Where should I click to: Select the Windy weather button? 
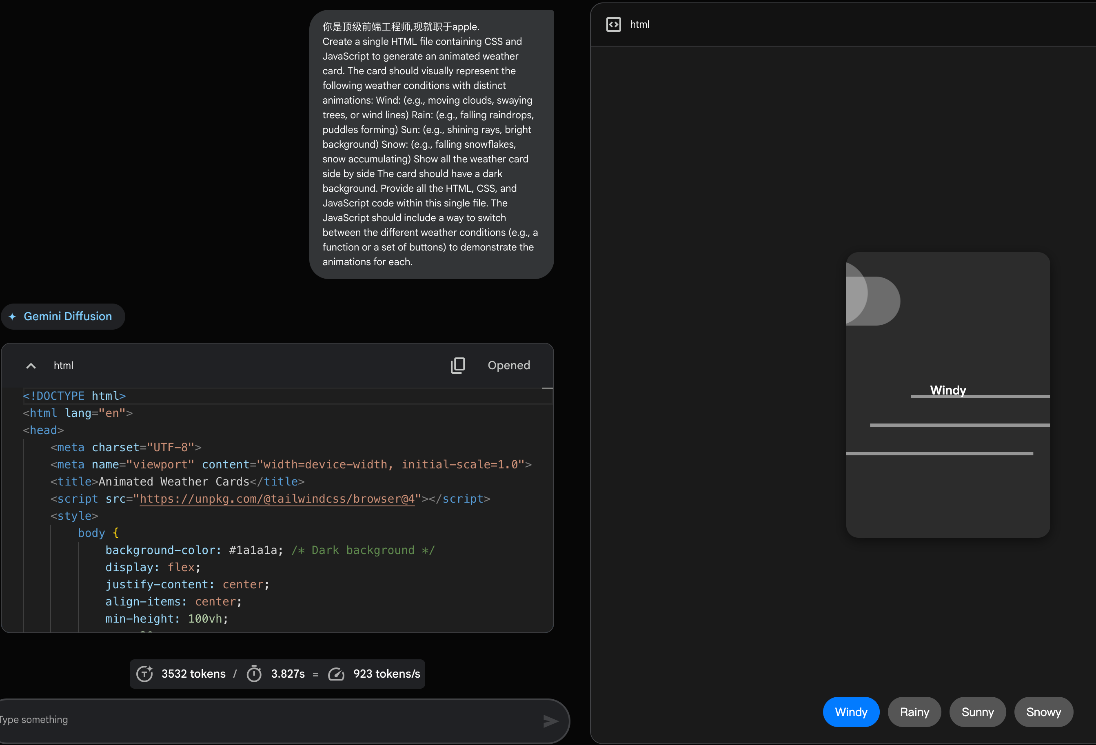pos(851,712)
